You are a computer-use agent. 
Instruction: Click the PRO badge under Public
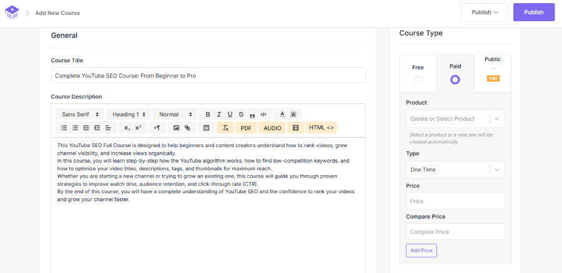coord(493,79)
